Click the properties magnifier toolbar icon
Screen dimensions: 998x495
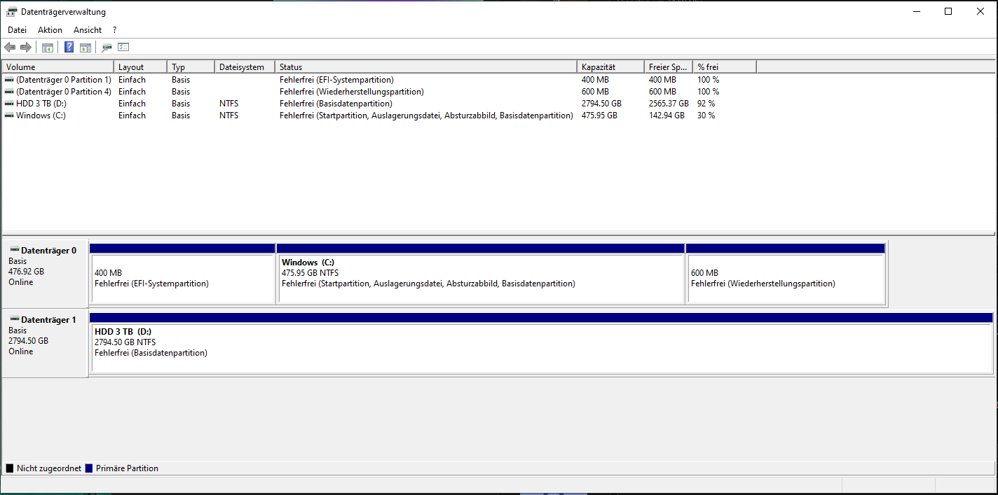point(106,47)
